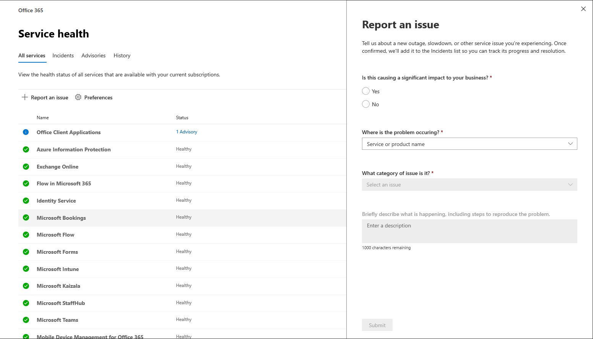
Task: Submit the issue report
Action: click(x=377, y=325)
